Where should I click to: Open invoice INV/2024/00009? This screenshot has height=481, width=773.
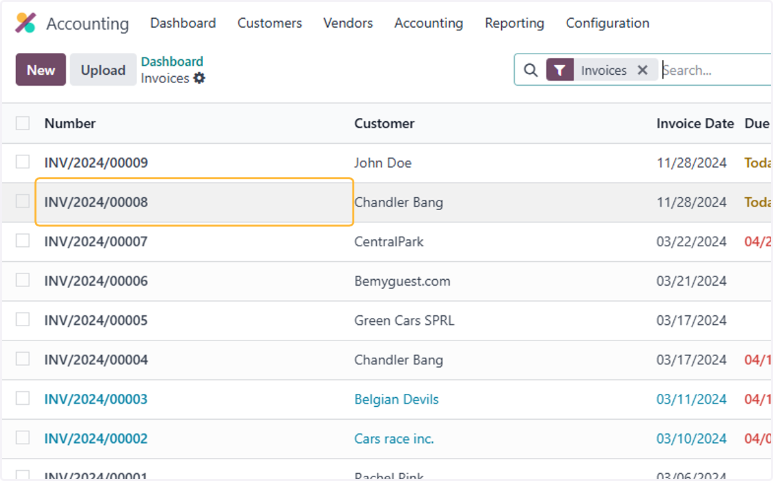pos(96,162)
